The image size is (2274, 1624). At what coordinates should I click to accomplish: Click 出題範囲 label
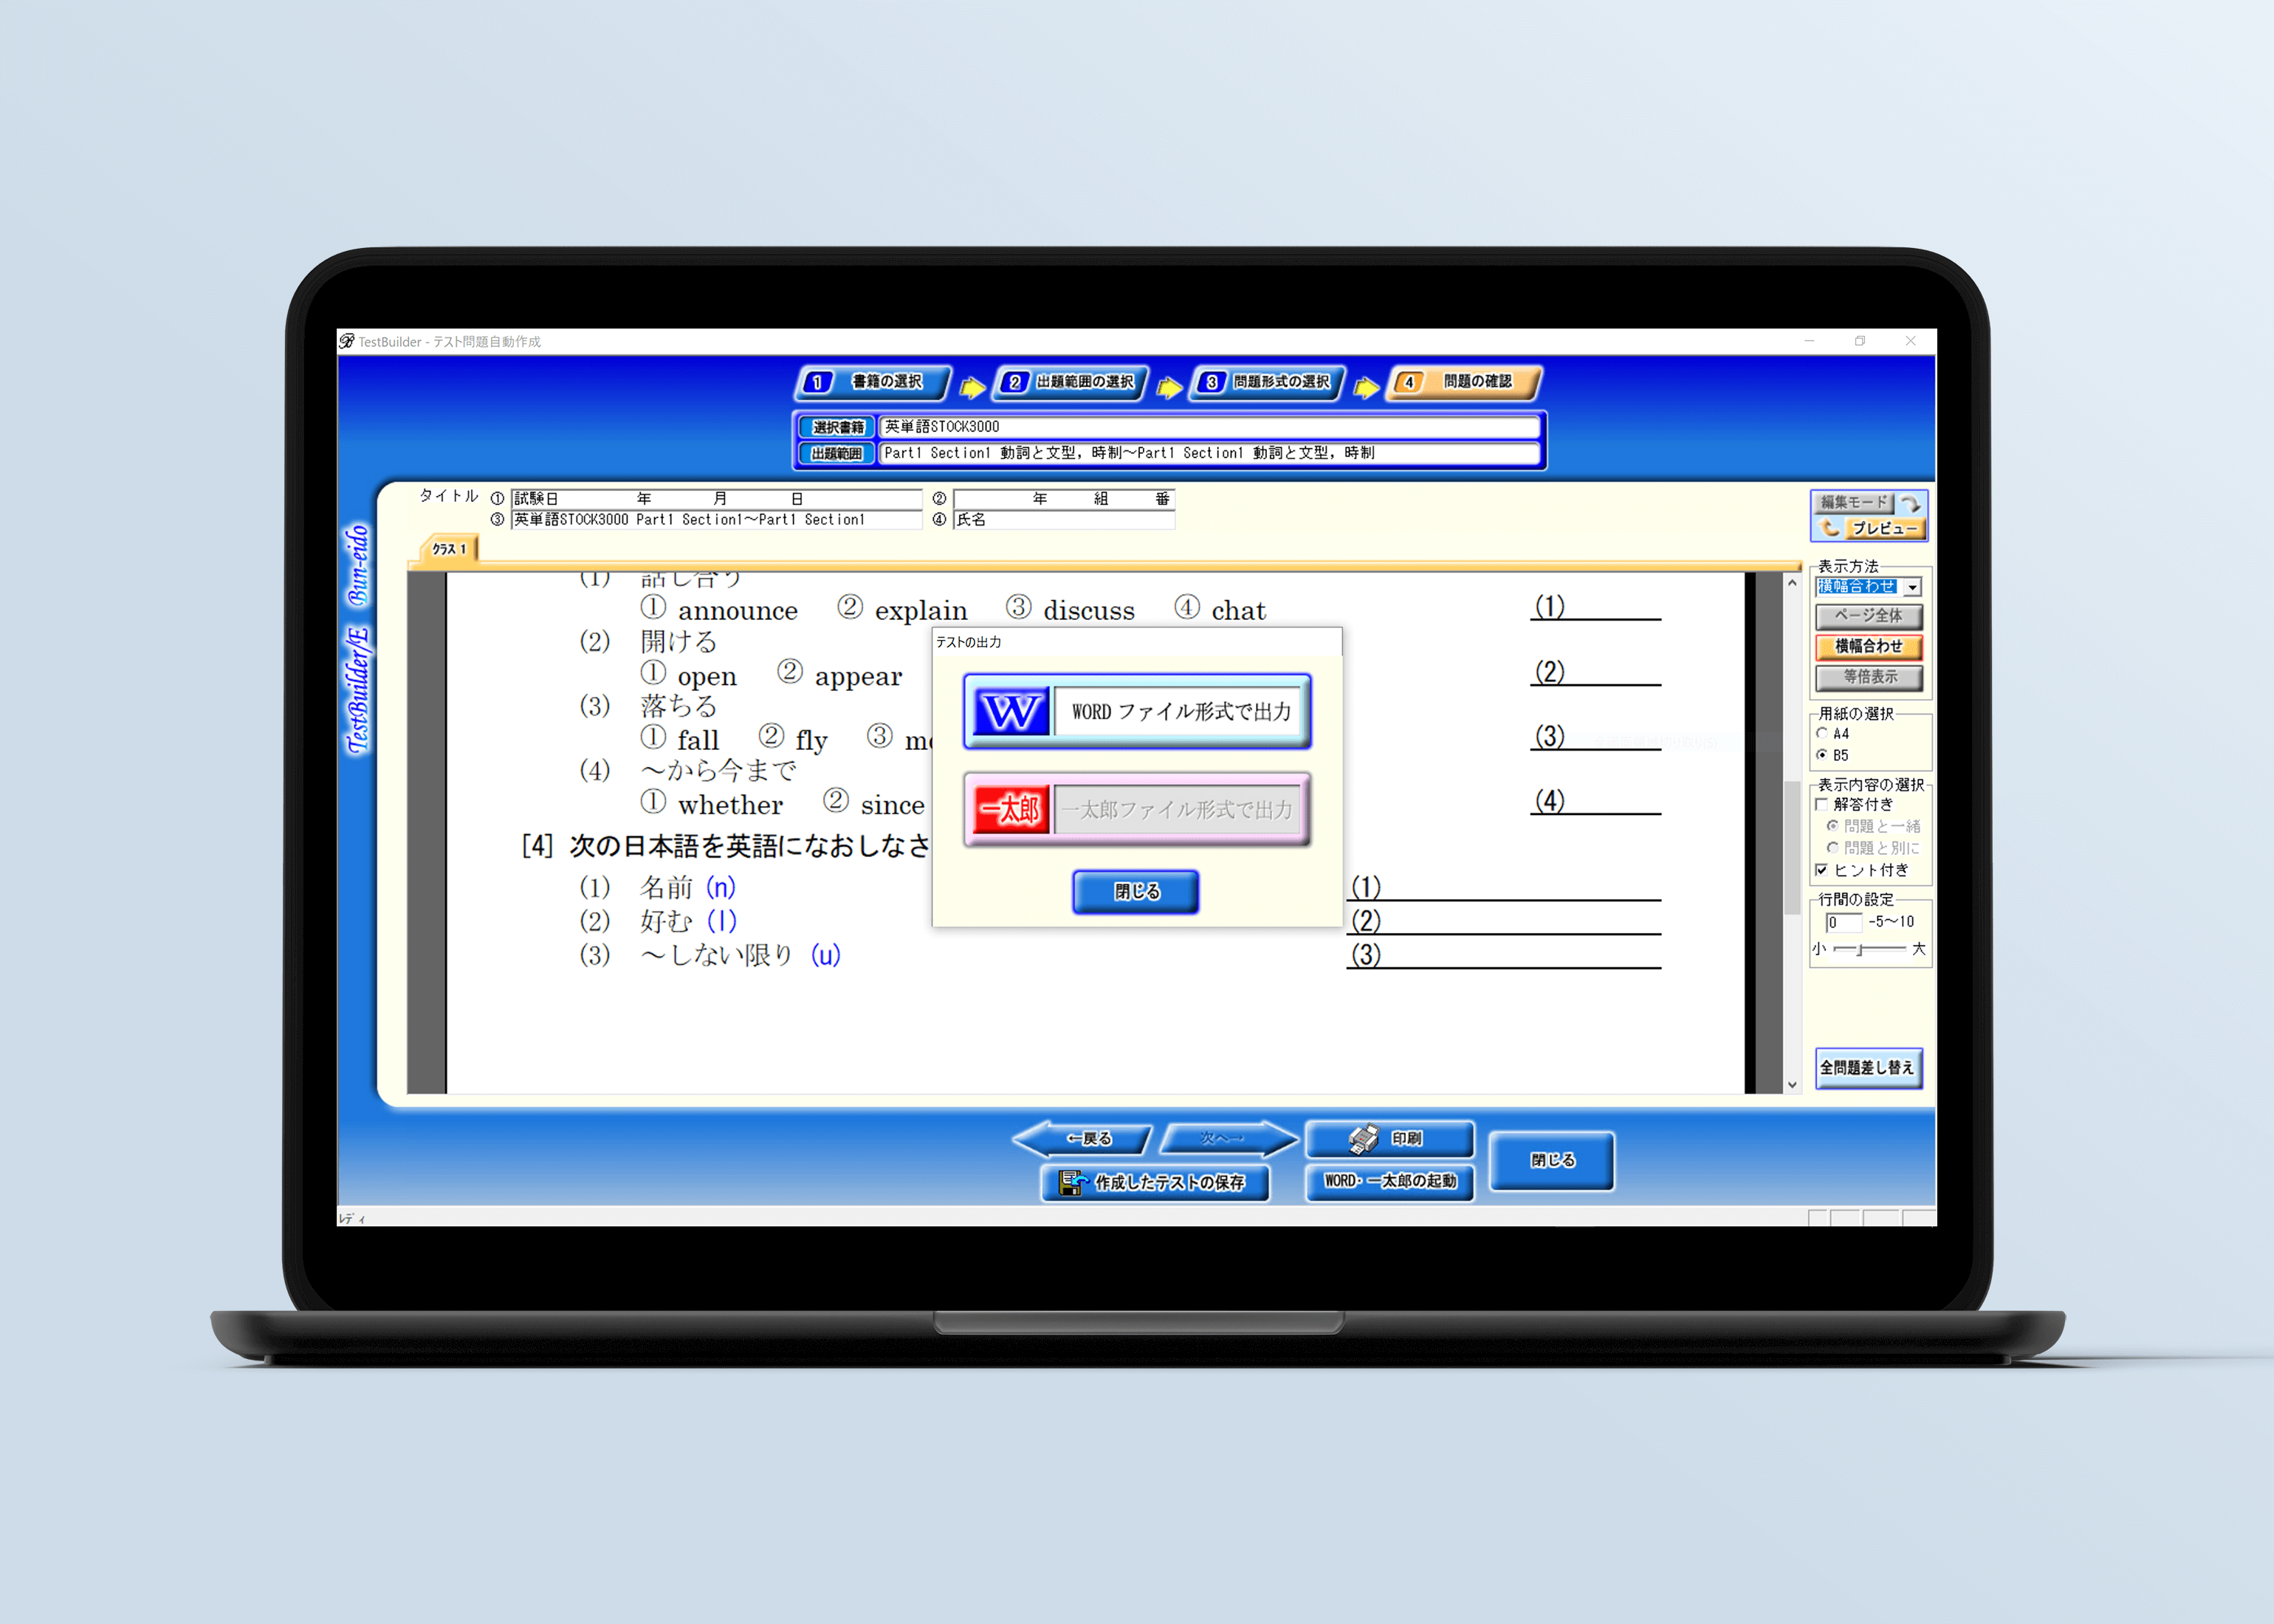point(837,453)
